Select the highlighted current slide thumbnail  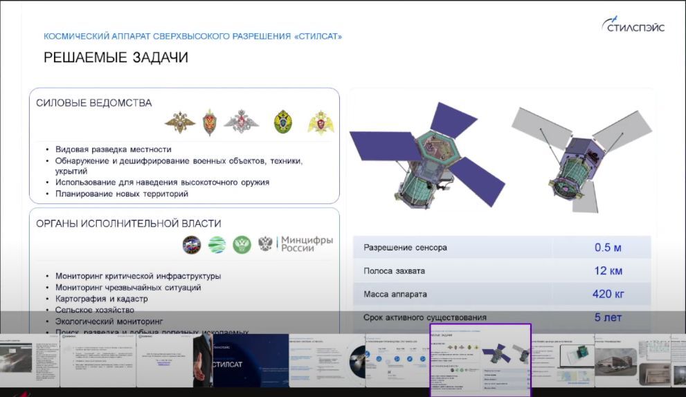tap(480, 360)
